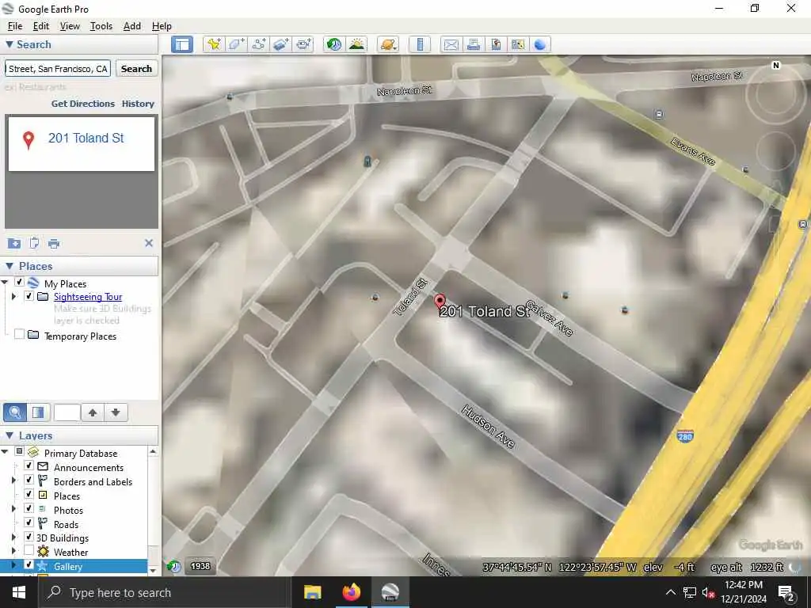Collapse the Search panel triangle
Screen dimensions: 811x608
9,44
